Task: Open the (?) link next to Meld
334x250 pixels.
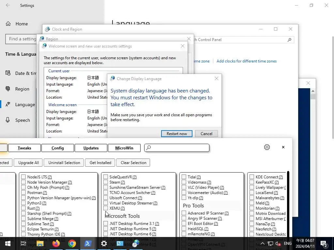Action: [267, 203]
